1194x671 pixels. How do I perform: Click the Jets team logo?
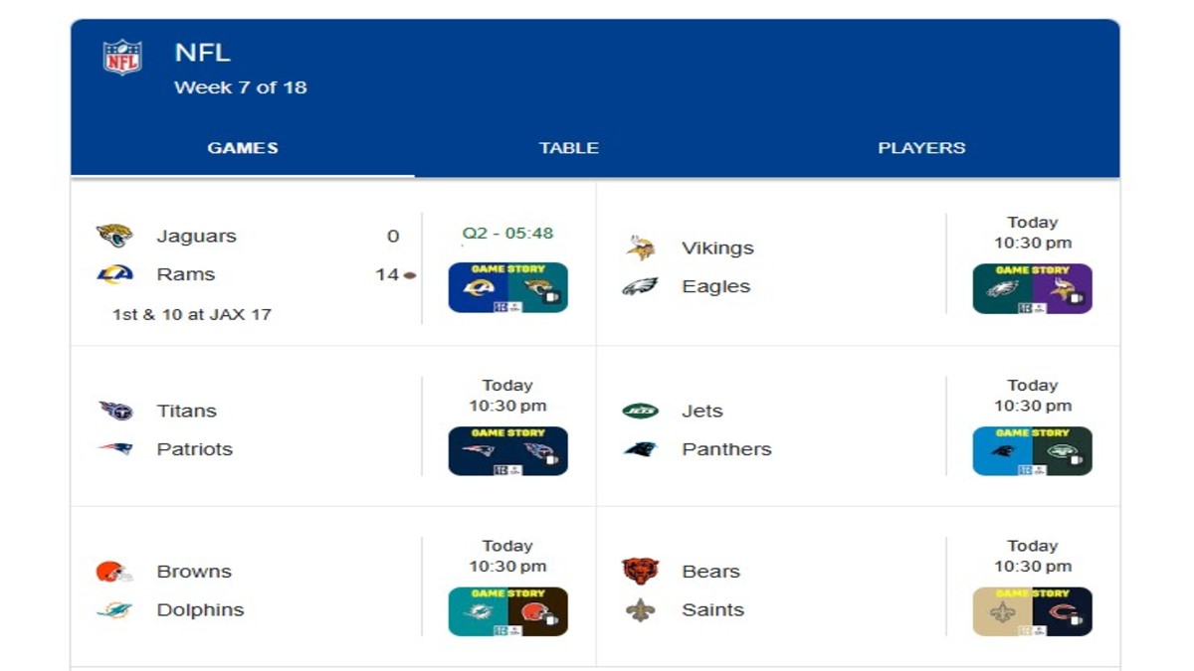coord(640,411)
